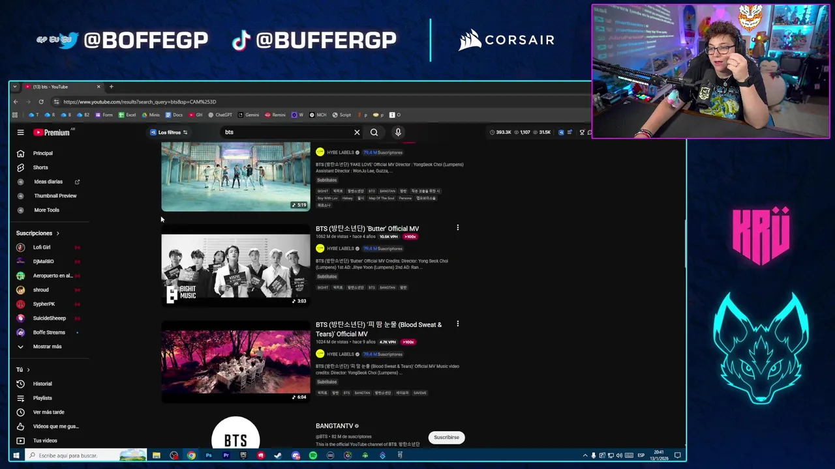
Task: Open Ideas diarias in the sidebar
Action: [49, 182]
